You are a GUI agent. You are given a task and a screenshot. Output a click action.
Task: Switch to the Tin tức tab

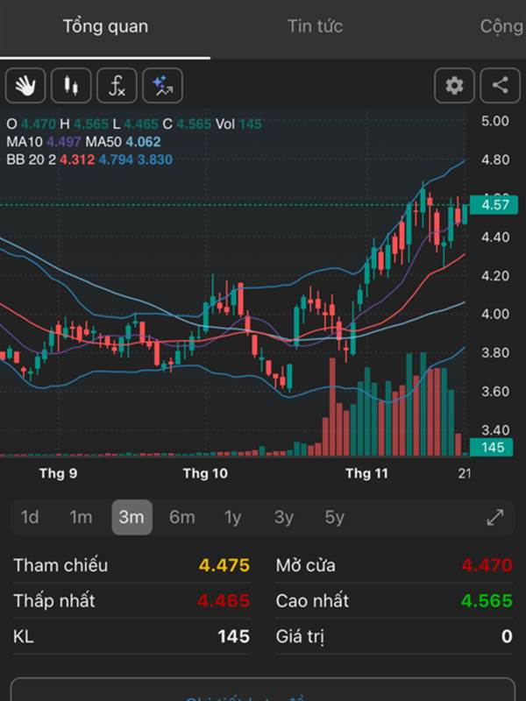click(315, 26)
